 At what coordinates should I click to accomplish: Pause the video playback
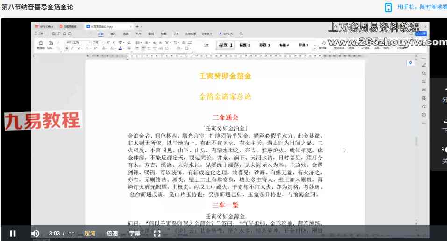pos(13,233)
